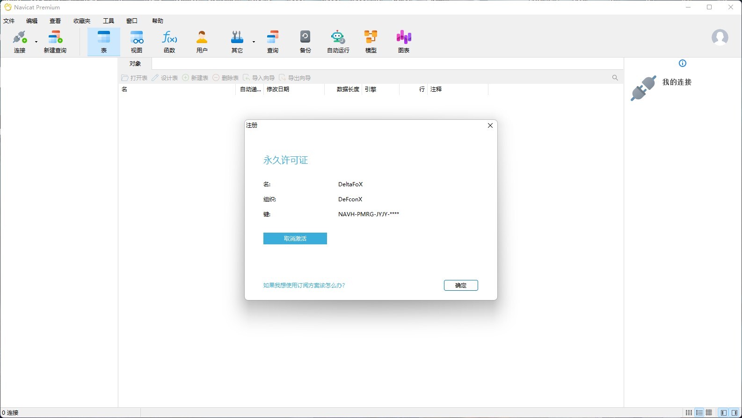Viewport: 742px width, 418px height.
Task: Switch to detail view in status bar
Action: [x=699, y=412]
